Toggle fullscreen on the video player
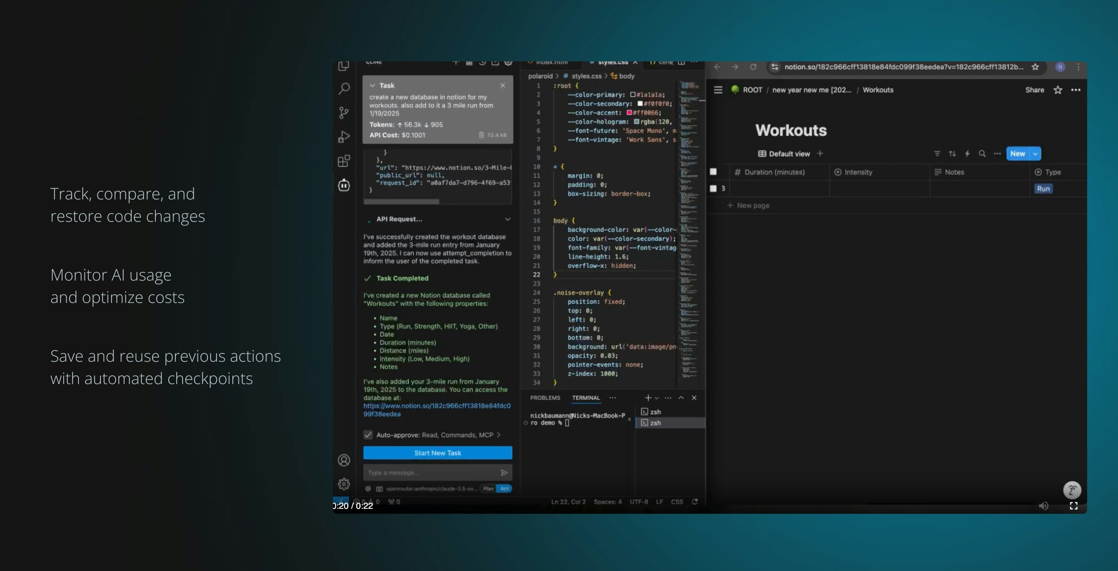This screenshot has height=571, width=1118. point(1073,506)
